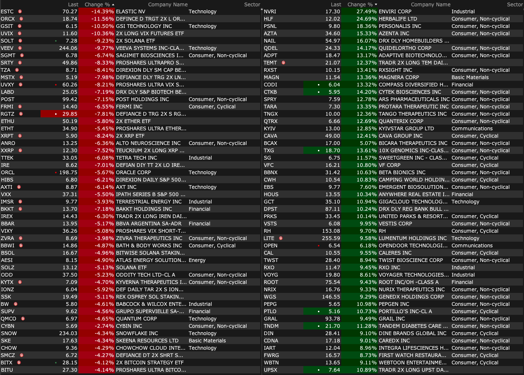Screen dimensions: 524x375
Task: Toggle descending sort arrow on right Change %
Action: [376, 5]
